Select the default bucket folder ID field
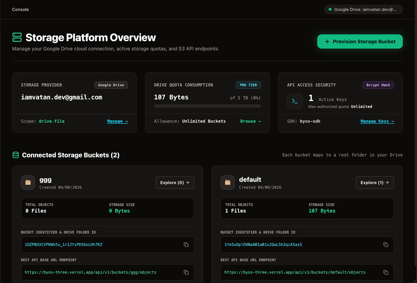The image size is (417, 283). click(x=307, y=245)
